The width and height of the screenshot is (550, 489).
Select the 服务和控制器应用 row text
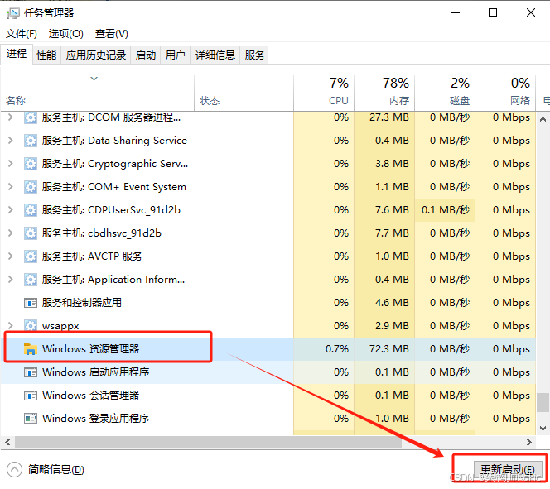pos(82,302)
